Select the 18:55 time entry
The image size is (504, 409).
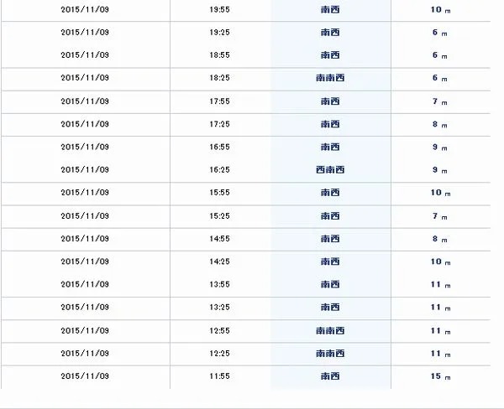[x=219, y=55]
